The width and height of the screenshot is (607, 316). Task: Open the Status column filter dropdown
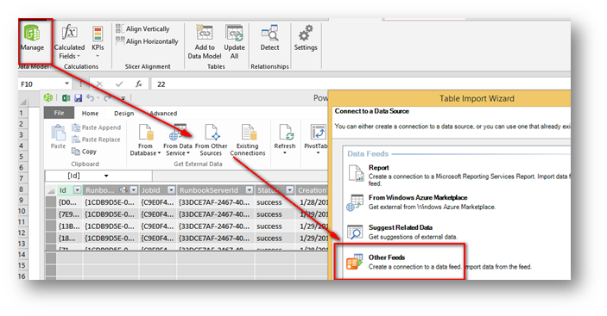(289, 189)
